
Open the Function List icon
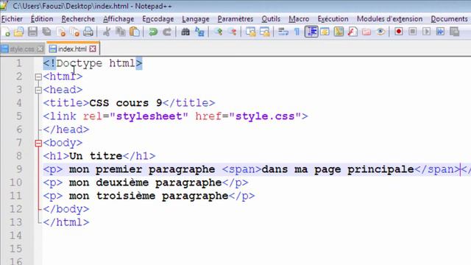point(353,32)
